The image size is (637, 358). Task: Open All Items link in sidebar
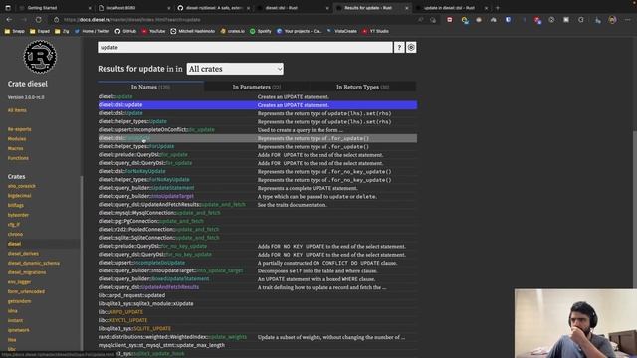click(x=17, y=110)
